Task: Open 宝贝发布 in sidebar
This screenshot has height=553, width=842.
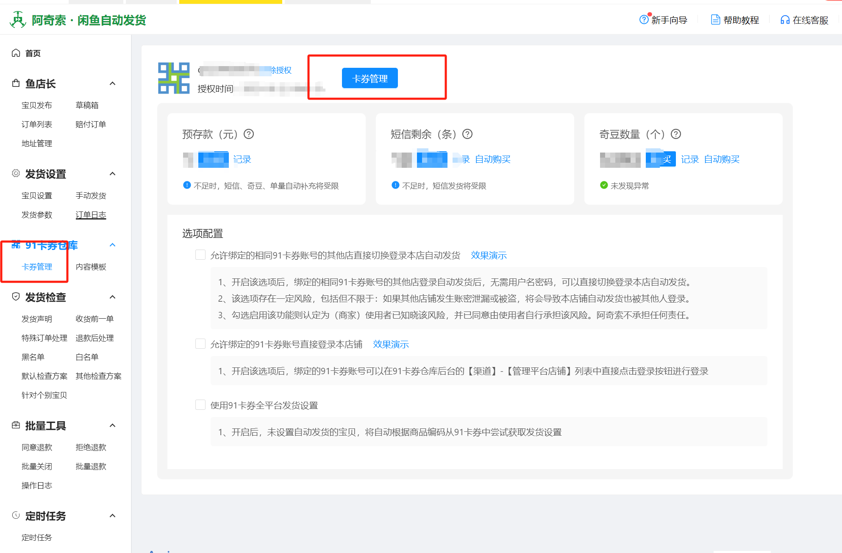Action: [x=37, y=105]
